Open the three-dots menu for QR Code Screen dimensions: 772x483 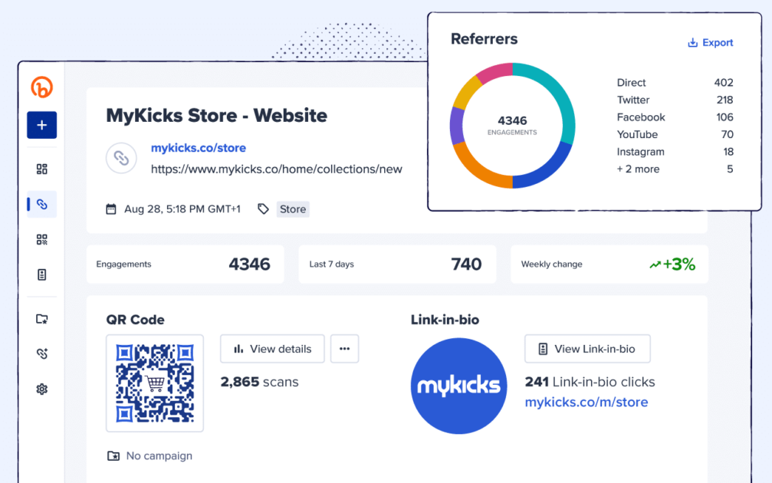tap(345, 349)
